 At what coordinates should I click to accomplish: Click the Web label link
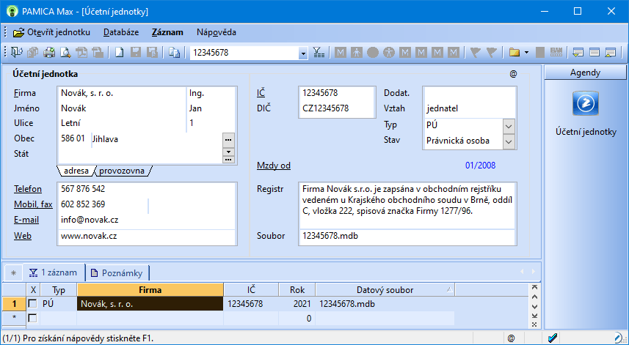tap(23, 236)
